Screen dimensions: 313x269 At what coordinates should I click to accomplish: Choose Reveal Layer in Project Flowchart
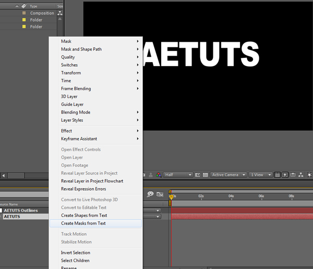(96, 181)
